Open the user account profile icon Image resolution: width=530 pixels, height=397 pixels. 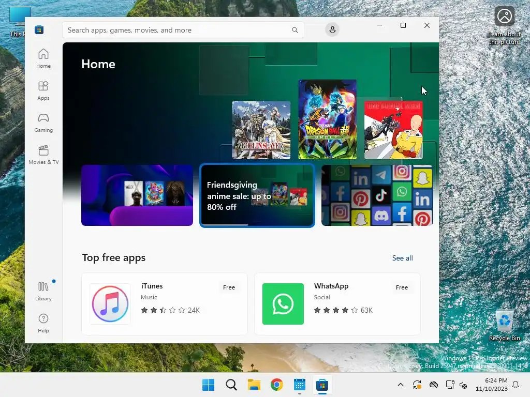(x=332, y=29)
